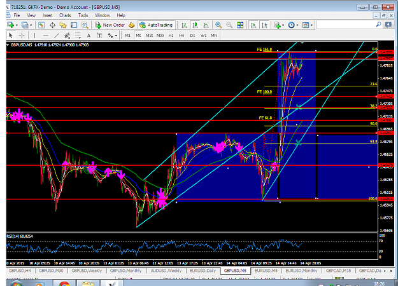Click the MetaEditor yellow book icon
The width and height of the screenshot is (398, 286).
[x=131, y=25]
